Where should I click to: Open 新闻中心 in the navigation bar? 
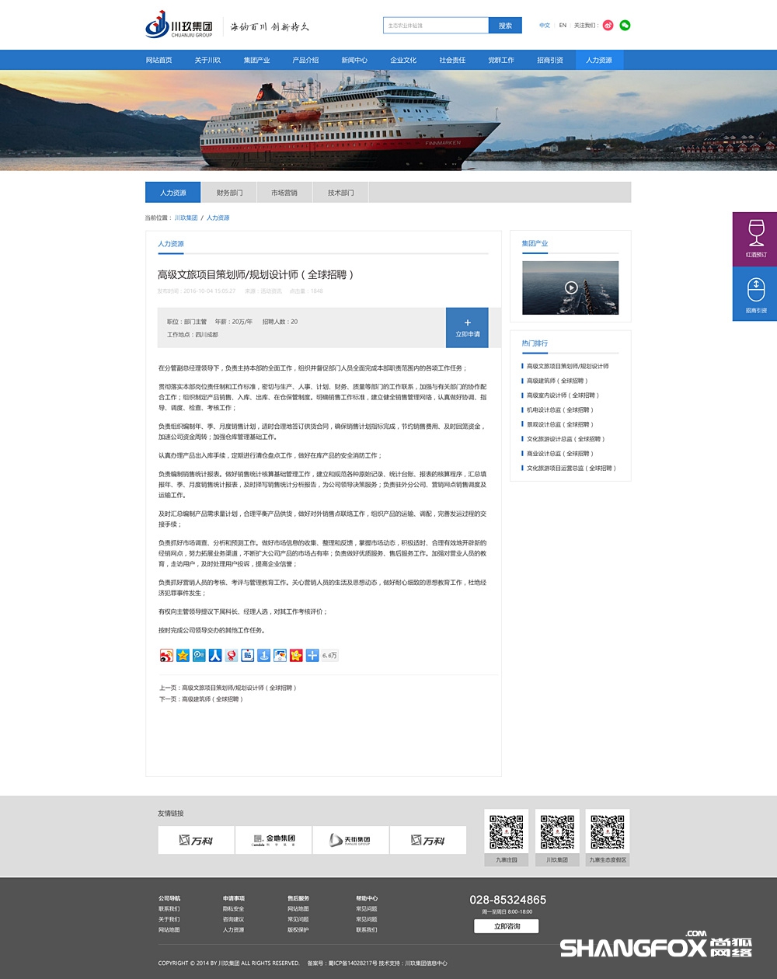pyautogui.click(x=354, y=60)
